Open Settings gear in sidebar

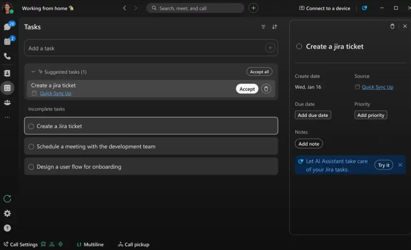(8, 213)
